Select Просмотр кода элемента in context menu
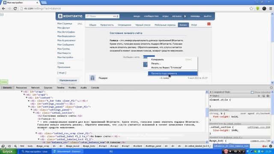The image size is (274, 154). 173,74
